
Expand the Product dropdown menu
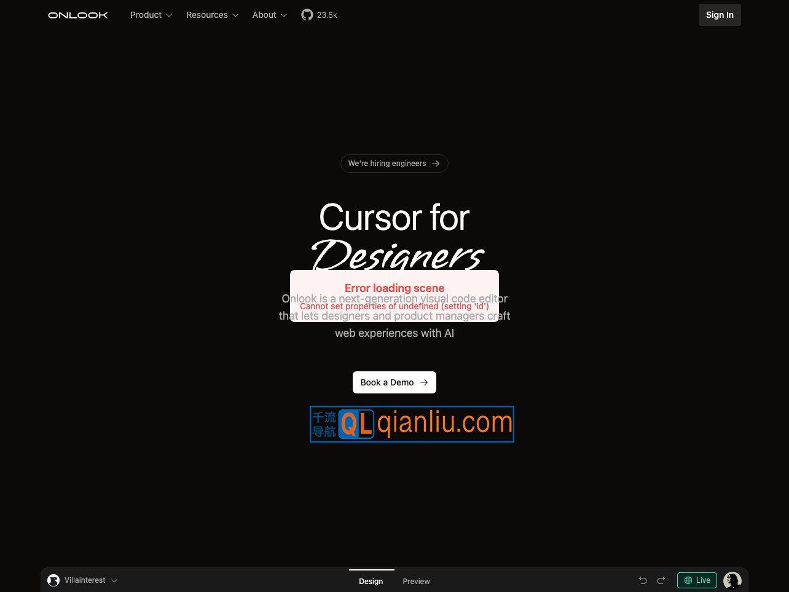(x=151, y=15)
